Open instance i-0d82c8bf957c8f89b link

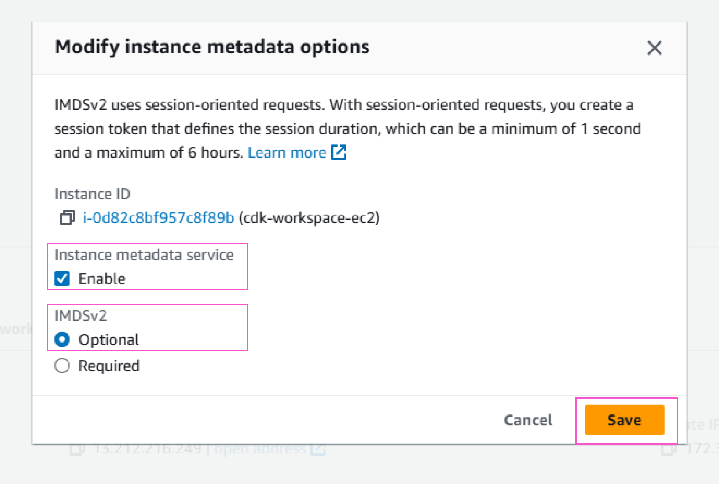(158, 218)
